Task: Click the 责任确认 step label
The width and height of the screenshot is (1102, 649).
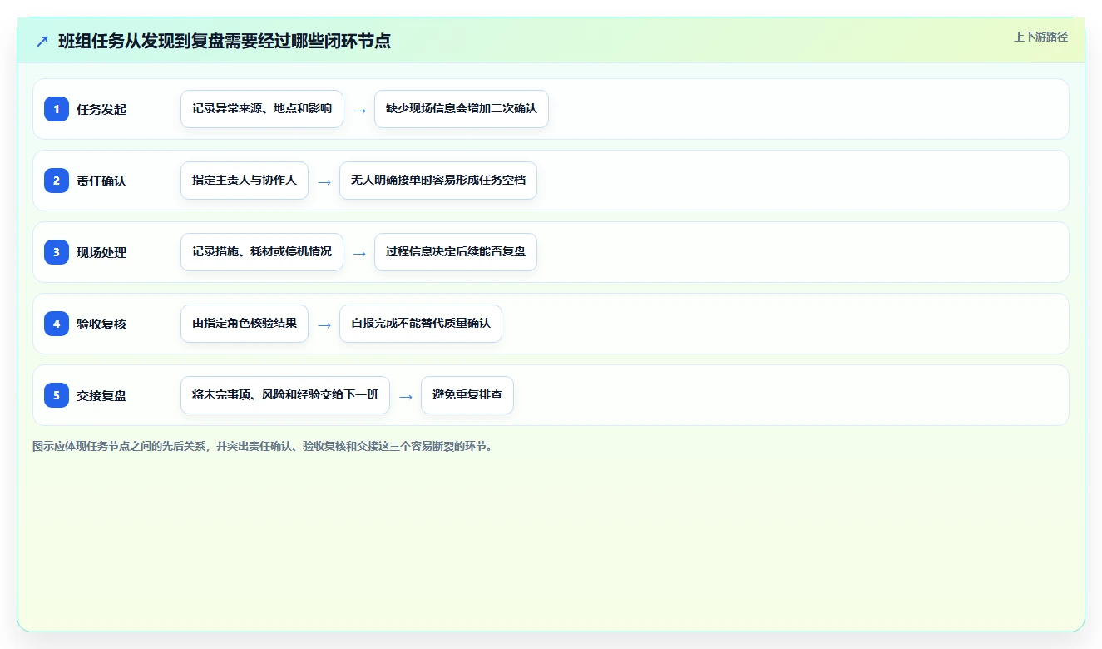Action: click(x=101, y=181)
